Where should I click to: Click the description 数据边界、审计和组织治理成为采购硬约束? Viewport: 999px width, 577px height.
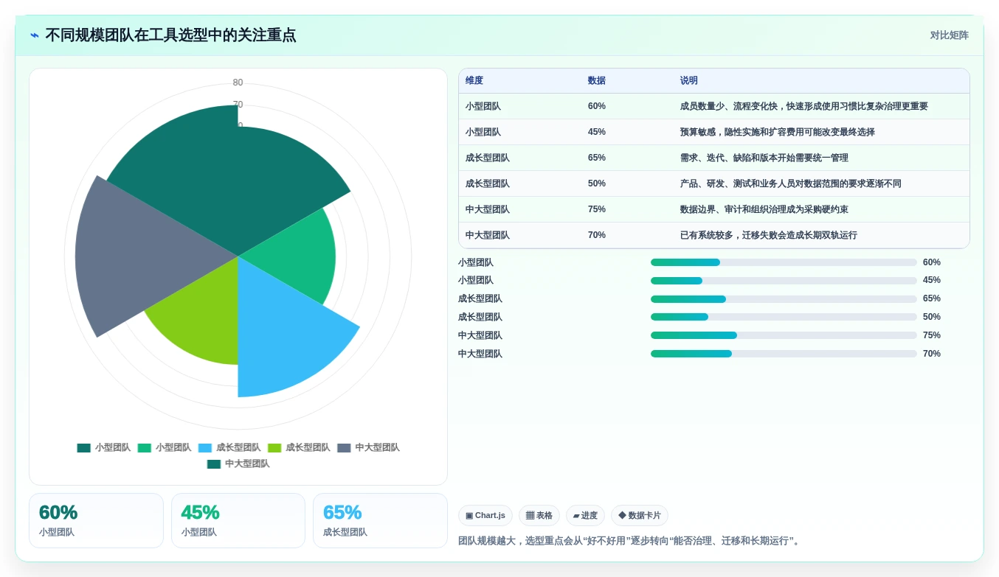[764, 209]
